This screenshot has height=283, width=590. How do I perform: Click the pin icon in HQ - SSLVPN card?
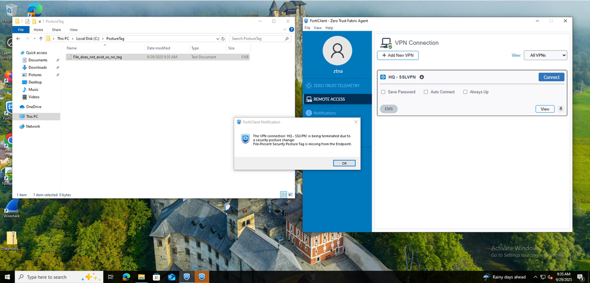coord(560,109)
